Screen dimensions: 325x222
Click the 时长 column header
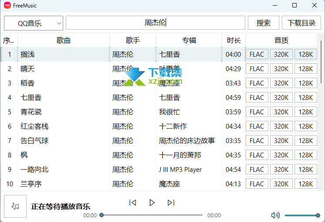[234, 40]
